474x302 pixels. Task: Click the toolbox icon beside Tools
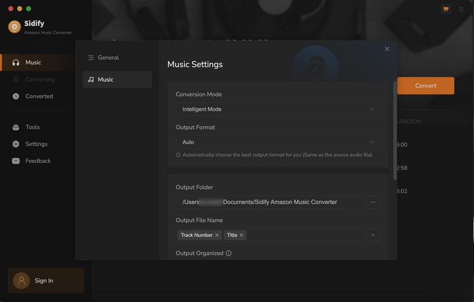pyautogui.click(x=15, y=127)
